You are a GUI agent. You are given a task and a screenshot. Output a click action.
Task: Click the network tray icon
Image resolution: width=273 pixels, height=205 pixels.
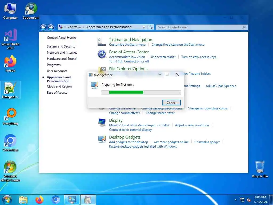(x=242, y=200)
